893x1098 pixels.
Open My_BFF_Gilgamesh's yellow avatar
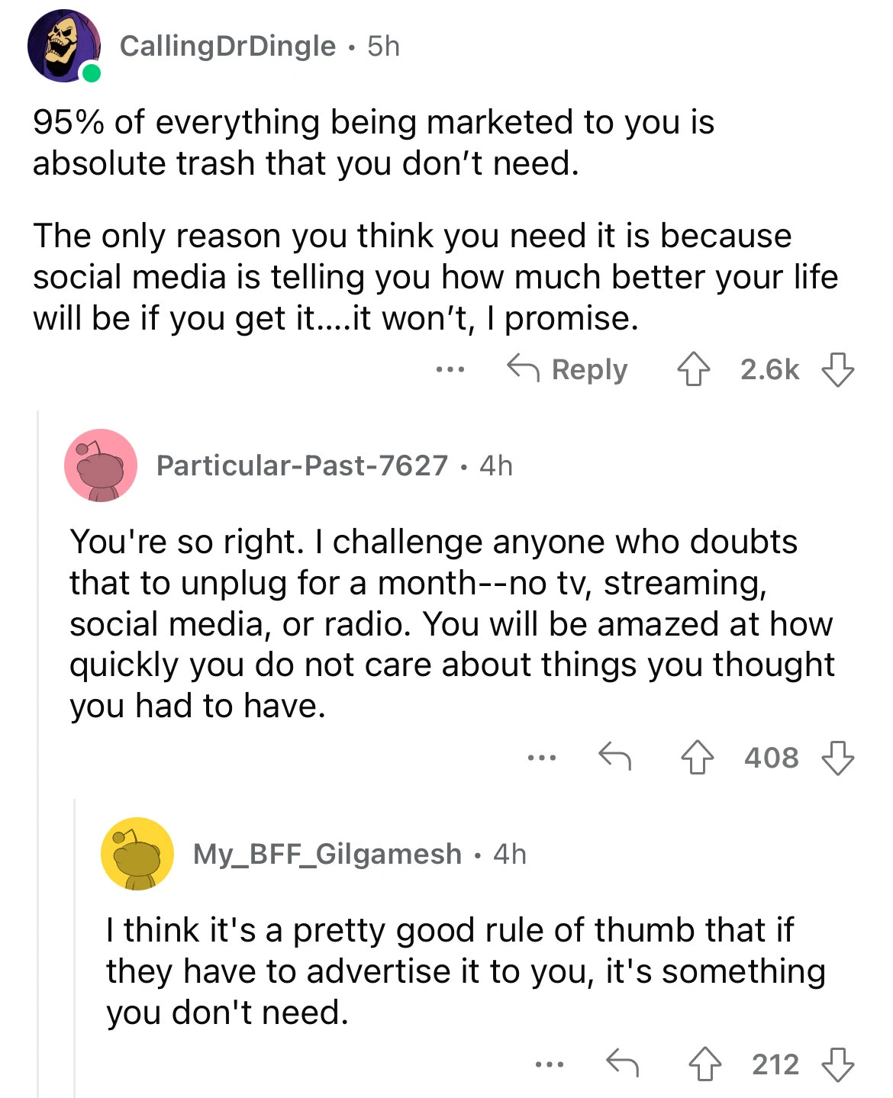point(137,854)
